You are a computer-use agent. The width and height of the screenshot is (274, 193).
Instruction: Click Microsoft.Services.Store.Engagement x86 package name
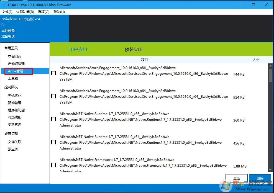117,68
